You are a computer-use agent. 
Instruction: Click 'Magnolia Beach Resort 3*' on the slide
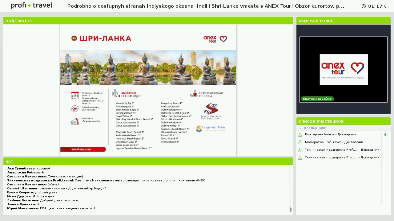click(x=130, y=132)
